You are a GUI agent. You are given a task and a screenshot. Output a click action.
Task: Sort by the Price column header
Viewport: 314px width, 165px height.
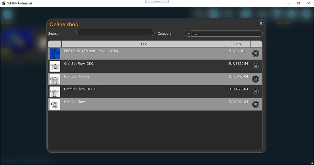click(x=238, y=44)
